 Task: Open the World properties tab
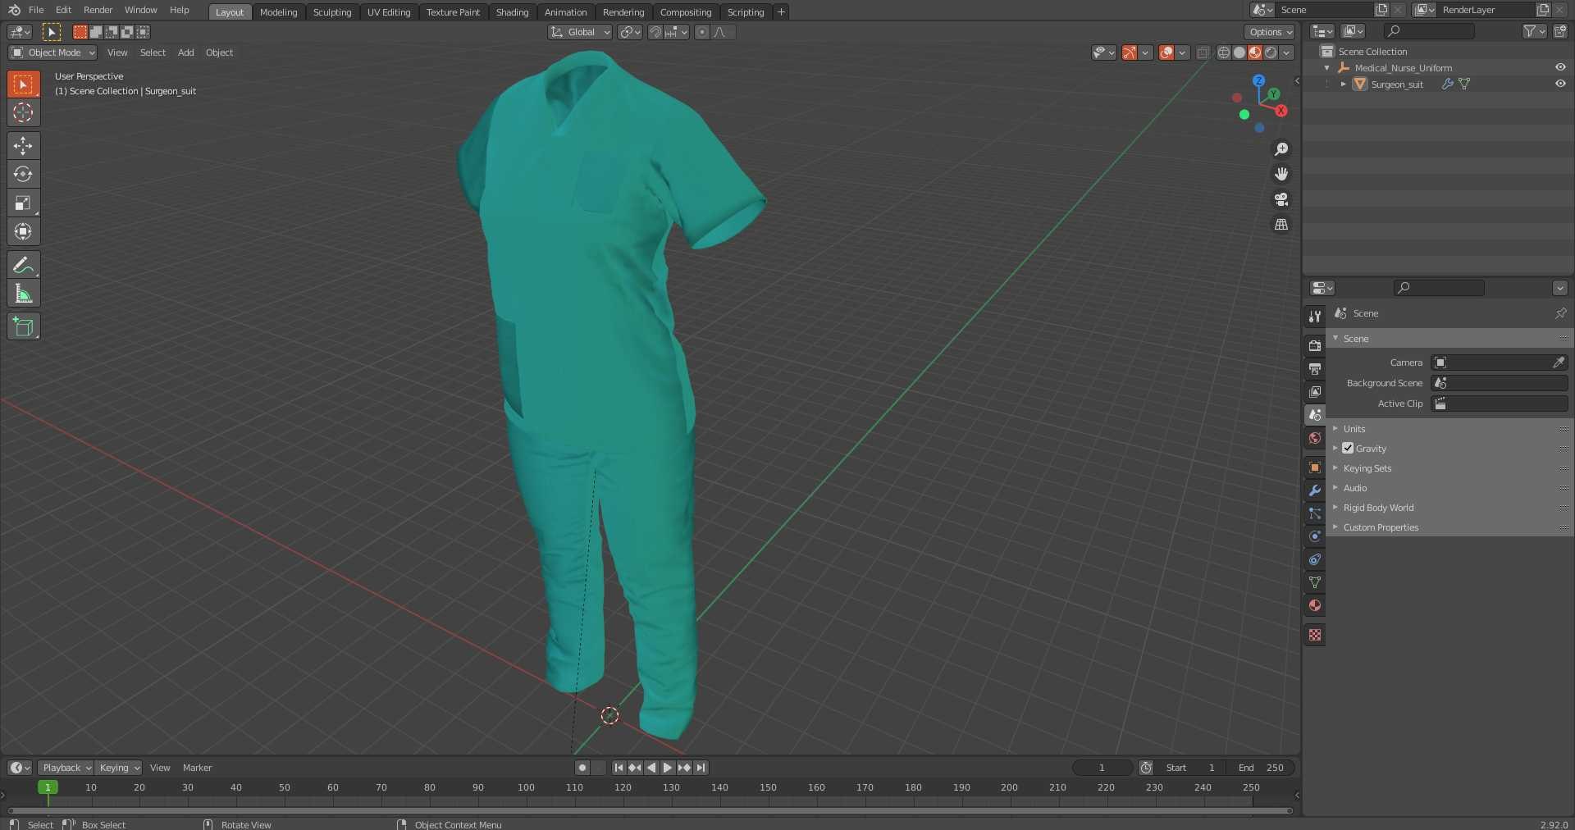[x=1315, y=438]
